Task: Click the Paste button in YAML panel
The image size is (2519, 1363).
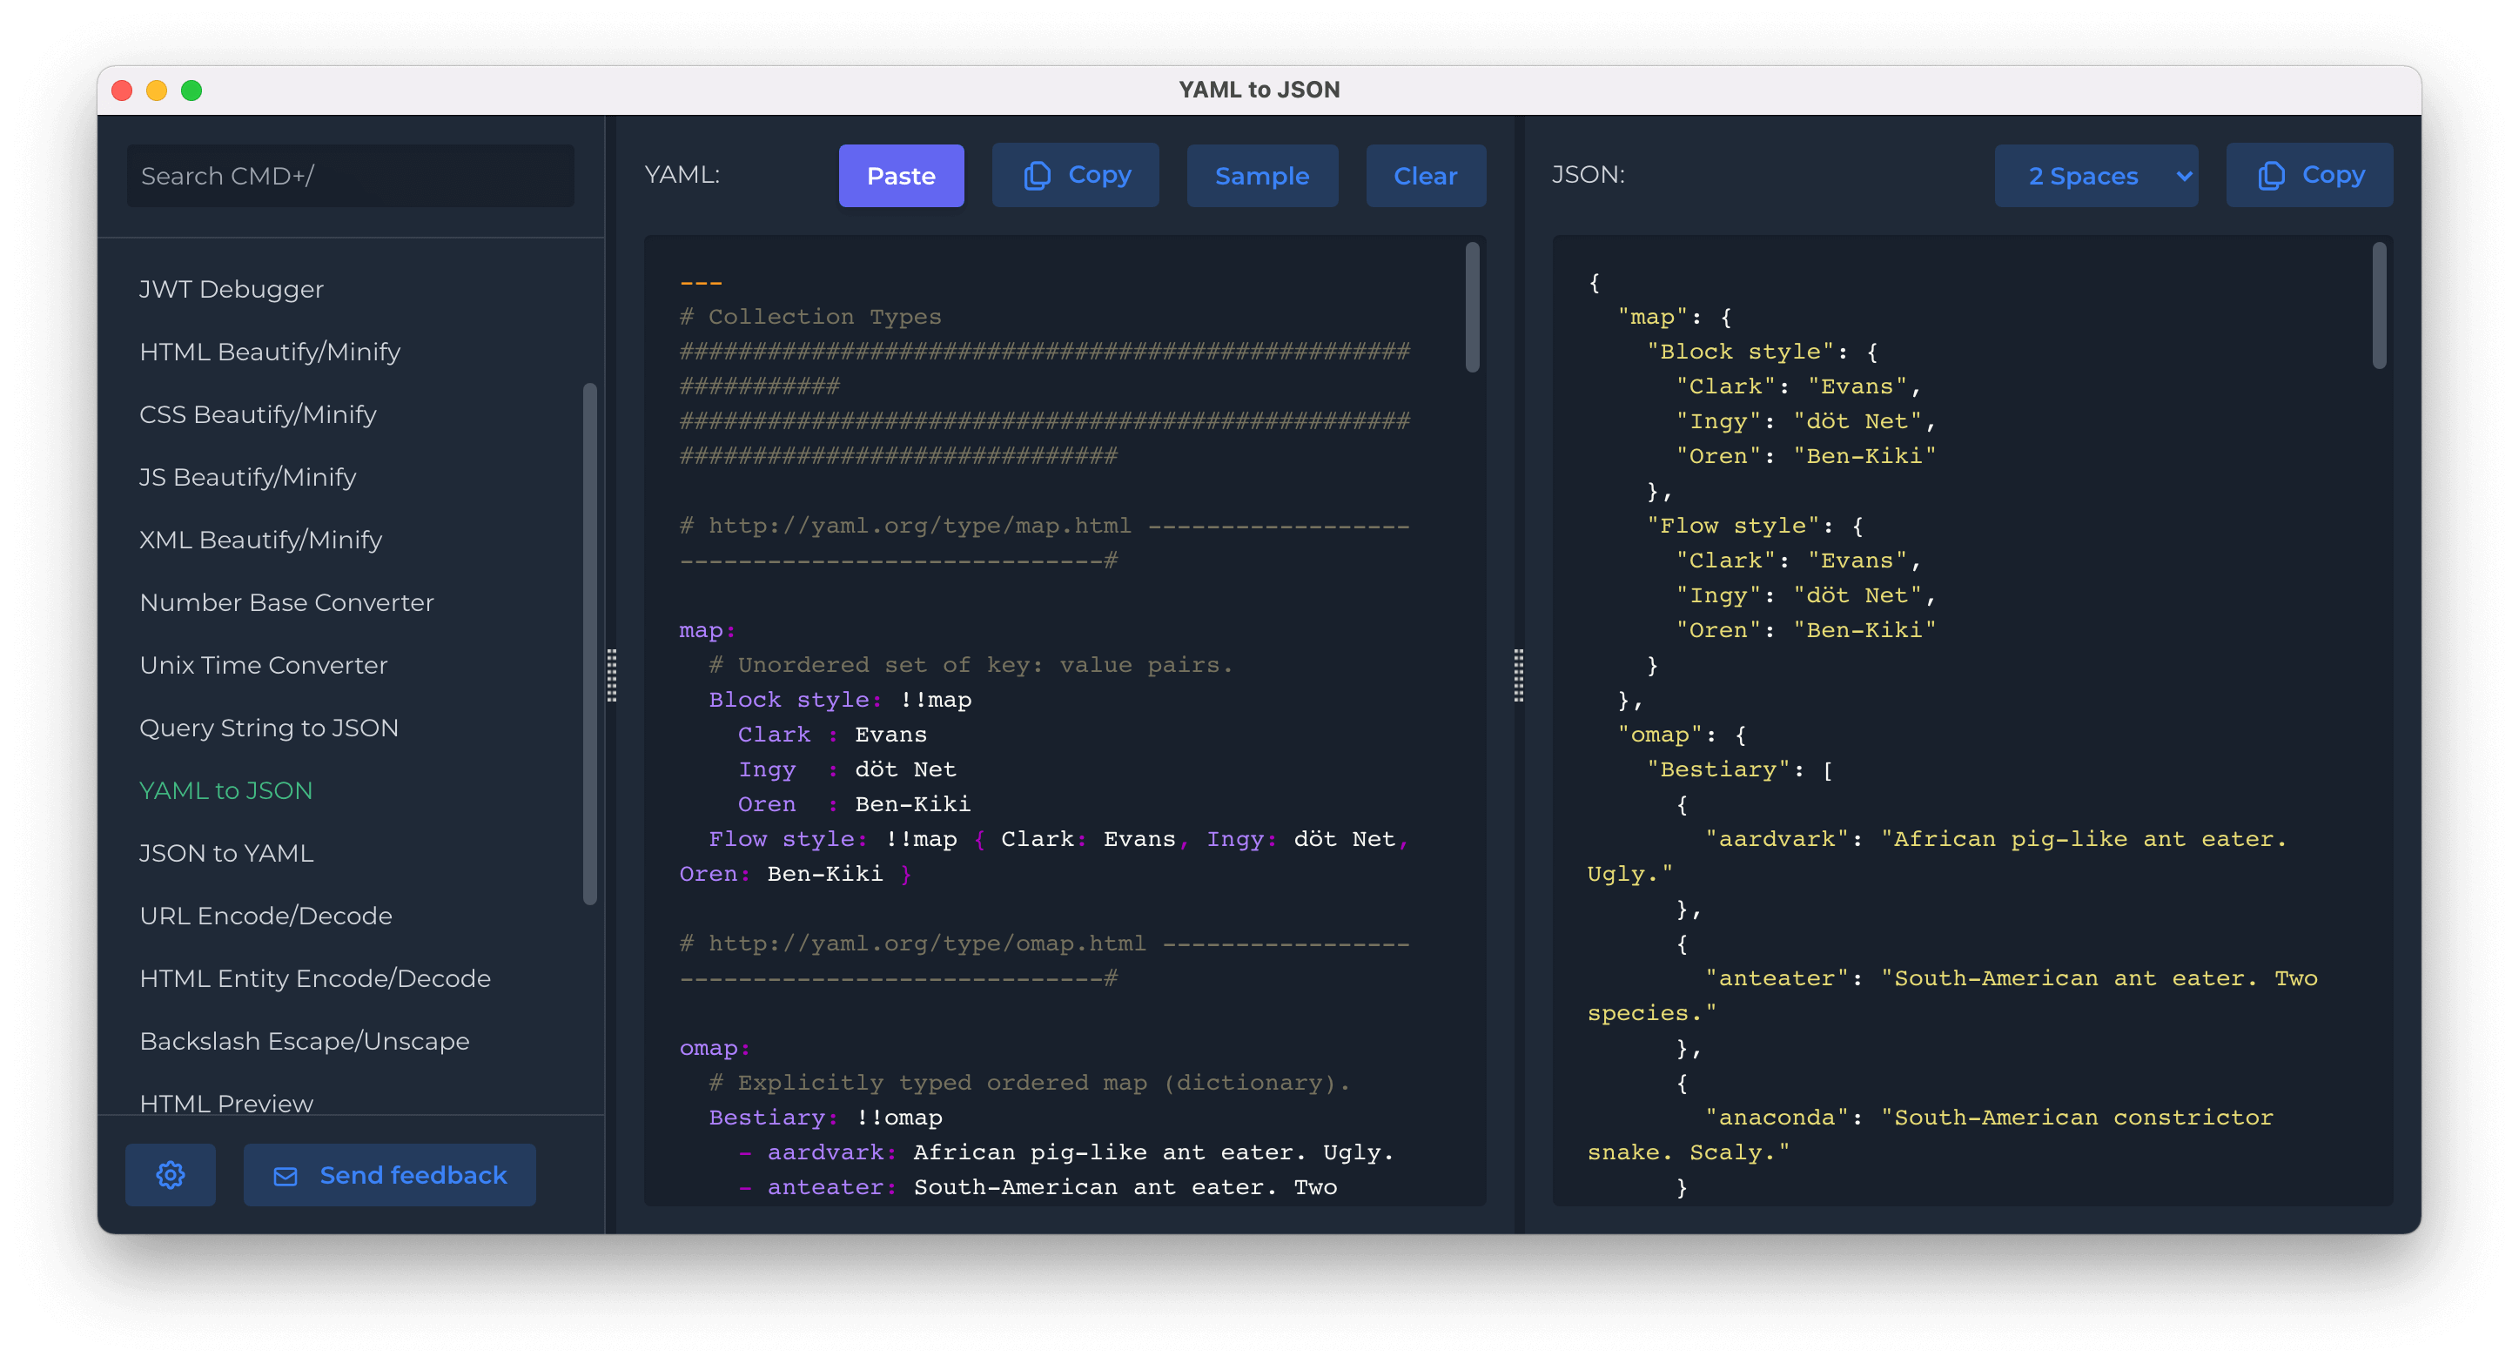Action: tap(901, 173)
